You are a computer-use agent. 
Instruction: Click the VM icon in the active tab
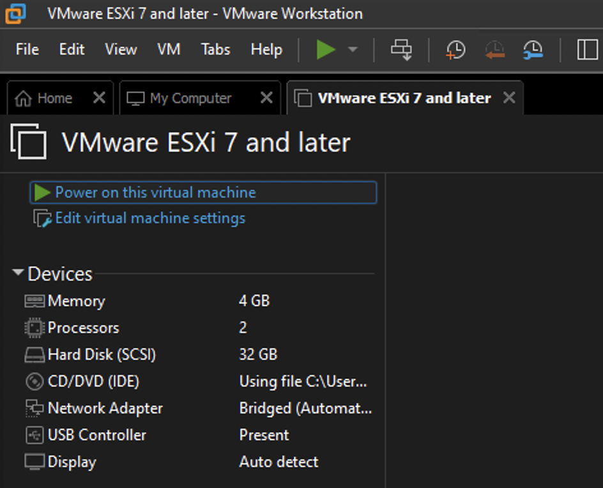pyautogui.click(x=303, y=98)
